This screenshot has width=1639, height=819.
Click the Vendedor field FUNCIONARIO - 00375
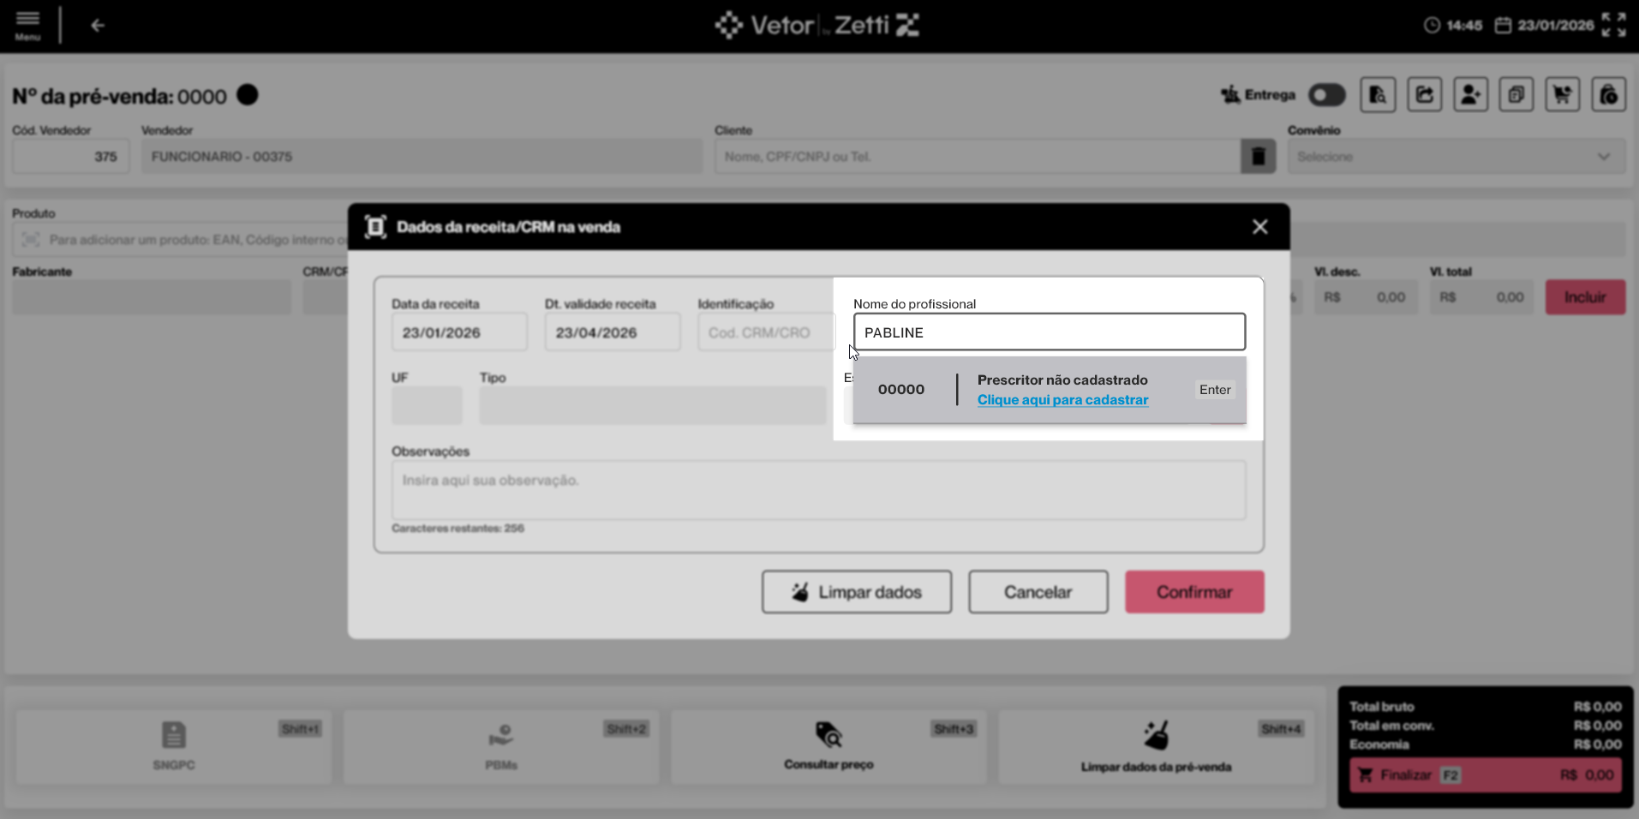click(x=422, y=157)
